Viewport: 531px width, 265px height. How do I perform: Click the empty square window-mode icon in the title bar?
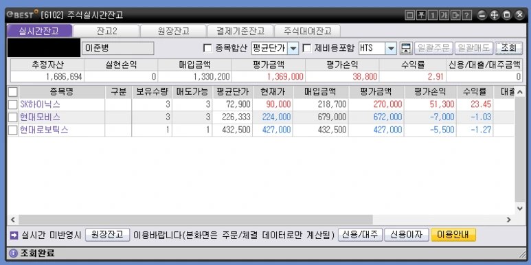410,15
